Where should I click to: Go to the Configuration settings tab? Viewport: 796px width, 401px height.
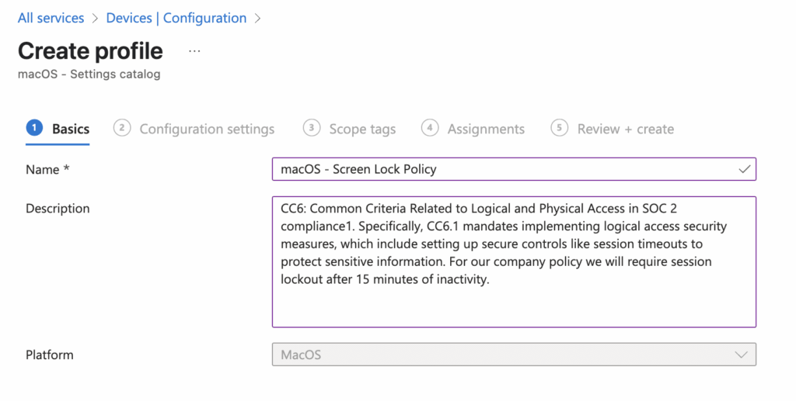click(x=207, y=129)
